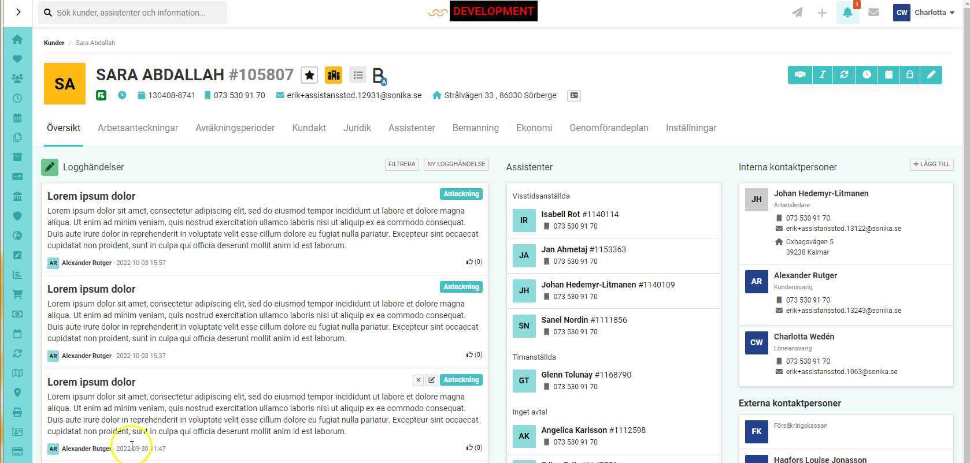The height and width of the screenshot is (463, 970).
Task: Click the green pencil icon beside Logghändelser
Action: coord(50,167)
